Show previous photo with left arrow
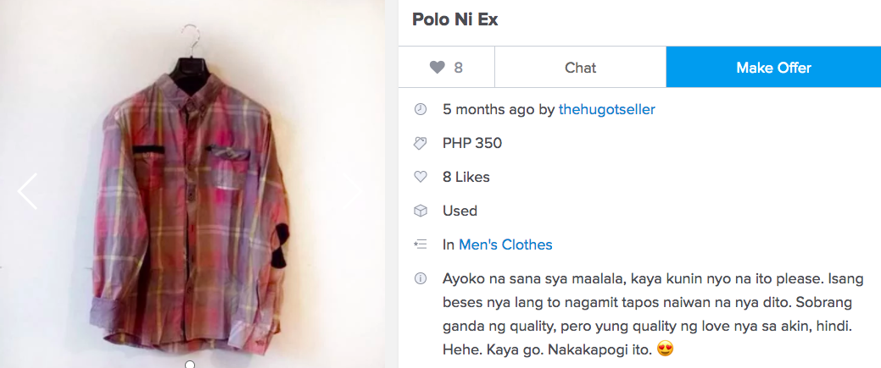Screen dimensions: 881x368 tap(27, 191)
